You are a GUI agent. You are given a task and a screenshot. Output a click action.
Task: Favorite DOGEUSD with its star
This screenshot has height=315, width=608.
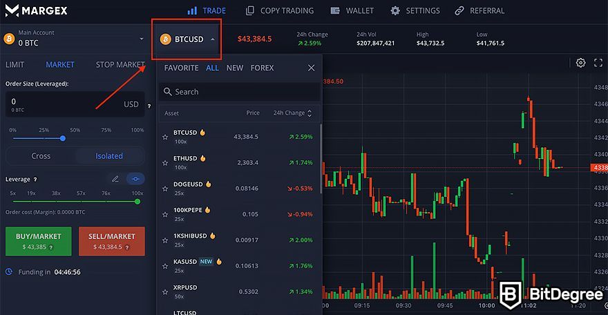coord(165,189)
